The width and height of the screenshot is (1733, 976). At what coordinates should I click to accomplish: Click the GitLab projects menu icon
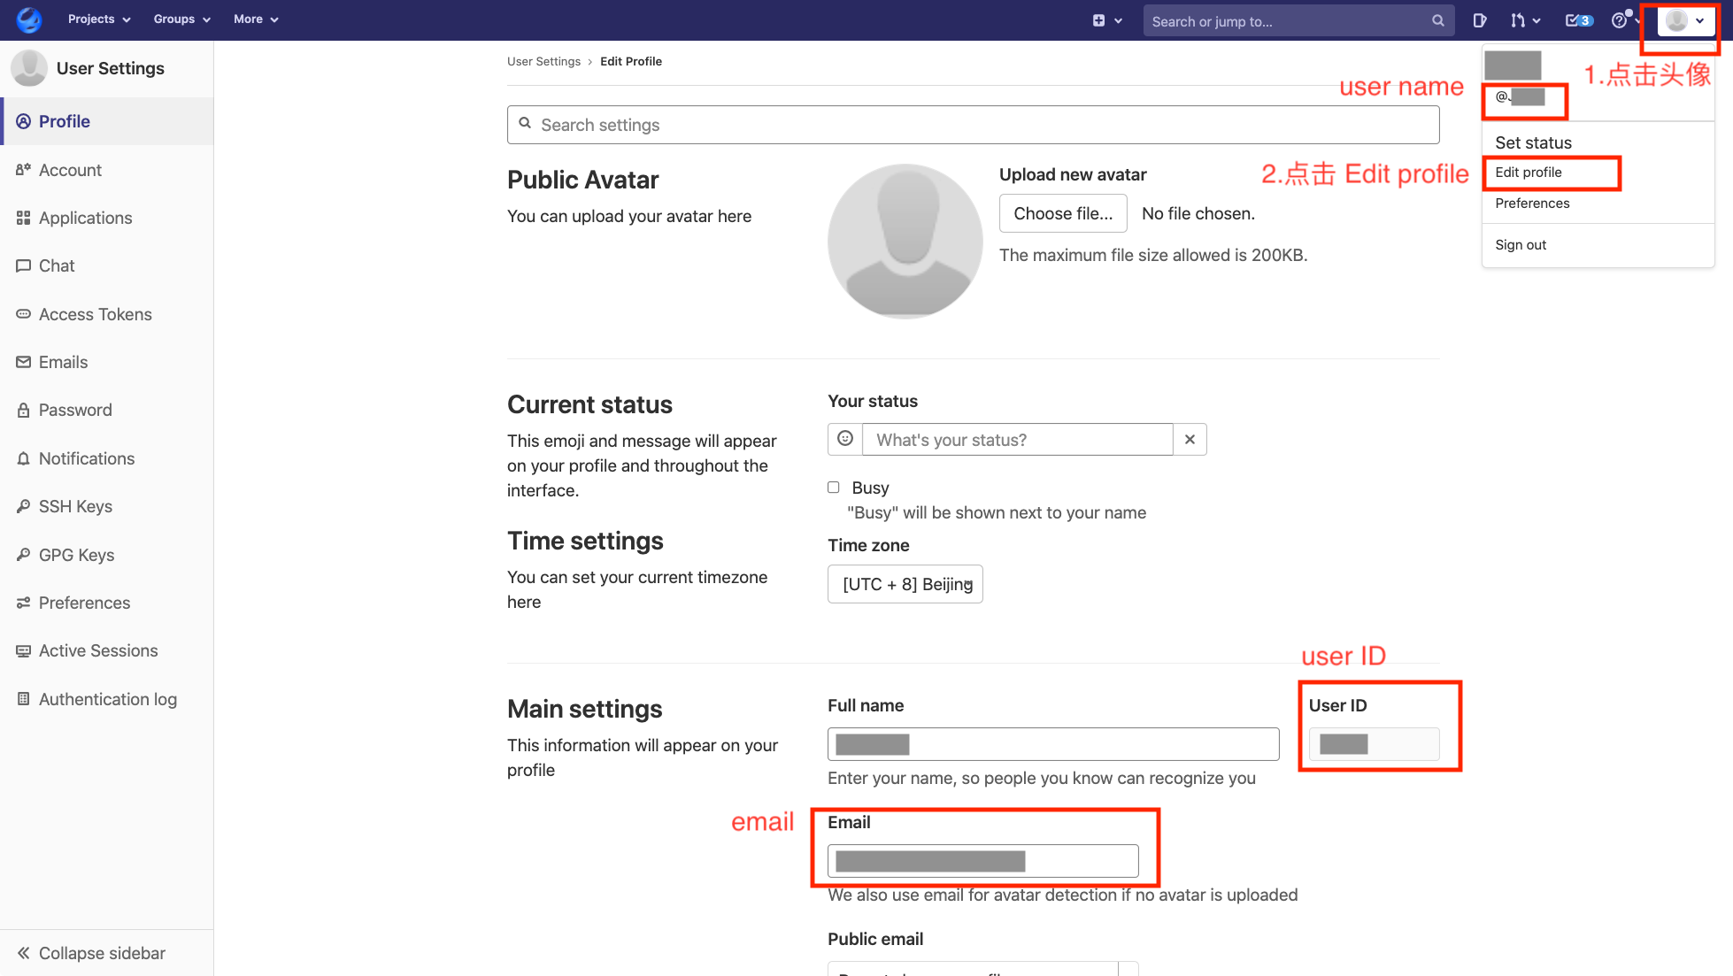pos(97,19)
